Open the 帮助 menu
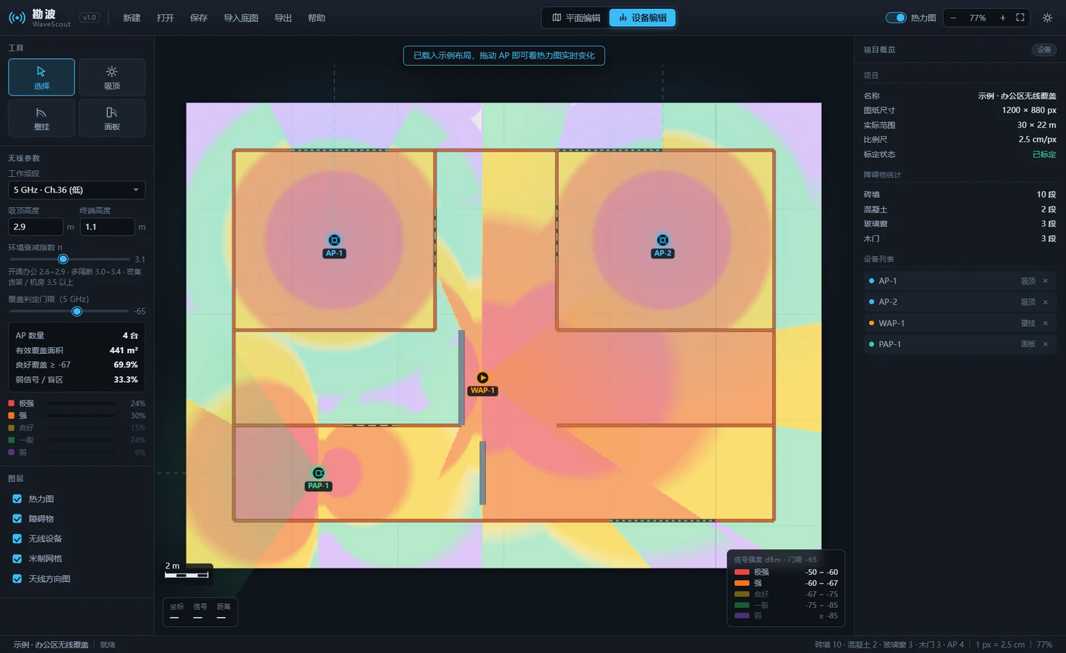This screenshot has height=653, width=1066. pos(316,18)
